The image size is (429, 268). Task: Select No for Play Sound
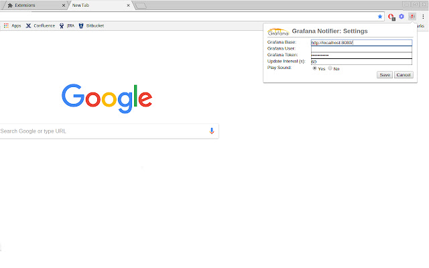pos(330,68)
